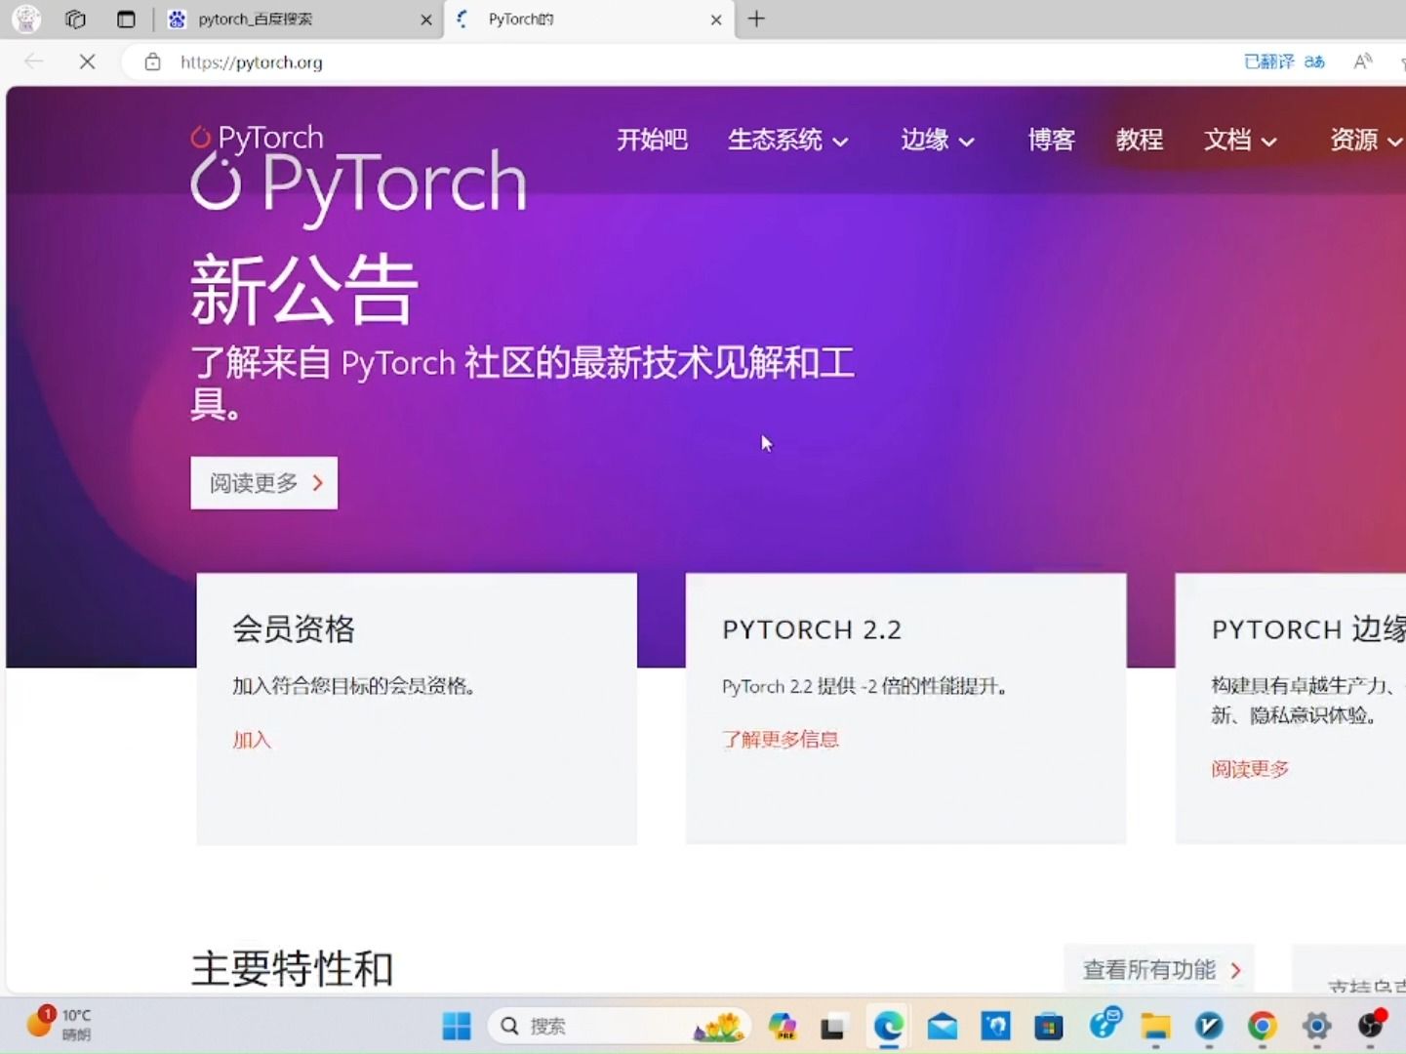This screenshot has width=1406, height=1054.
Task: Close the pytorch_百度搜索 tab
Action: click(x=426, y=20)
